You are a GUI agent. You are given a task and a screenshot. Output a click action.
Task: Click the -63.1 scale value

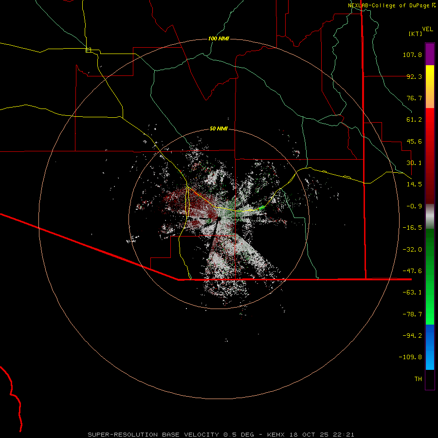click(x=412, y=292)
